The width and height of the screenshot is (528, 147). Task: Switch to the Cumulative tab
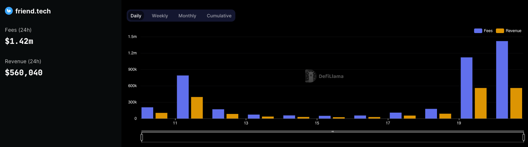(219, 16)
